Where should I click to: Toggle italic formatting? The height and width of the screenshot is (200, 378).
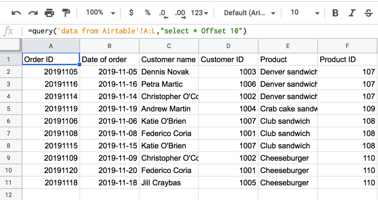pyautogui.click(x=352, y=13)
